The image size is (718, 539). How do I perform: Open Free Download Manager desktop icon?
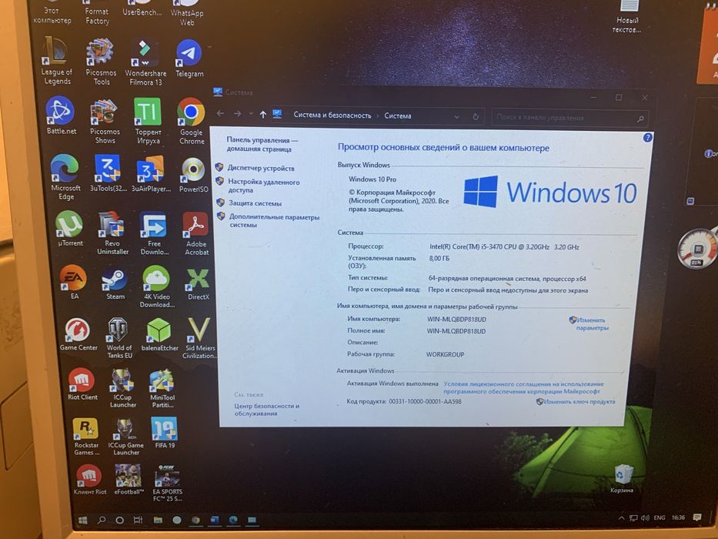click(154, 233)
